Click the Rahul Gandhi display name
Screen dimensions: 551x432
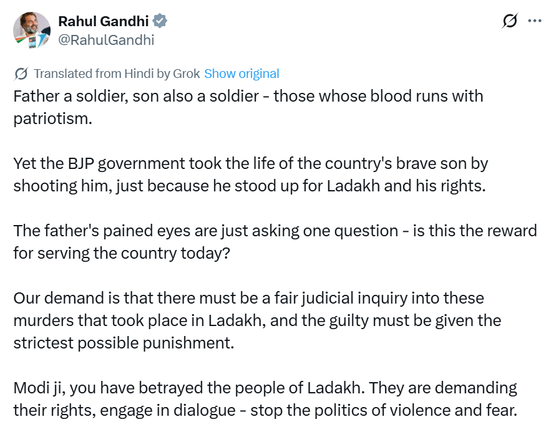pos(103,21)
